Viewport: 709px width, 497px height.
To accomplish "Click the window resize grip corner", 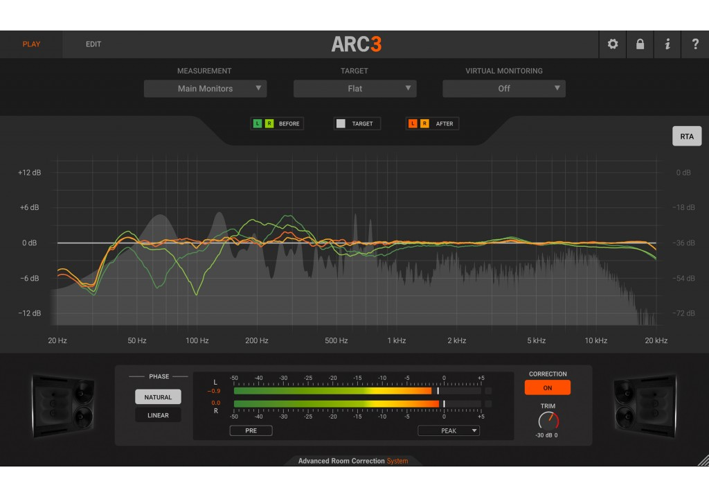I will (703, 460).
